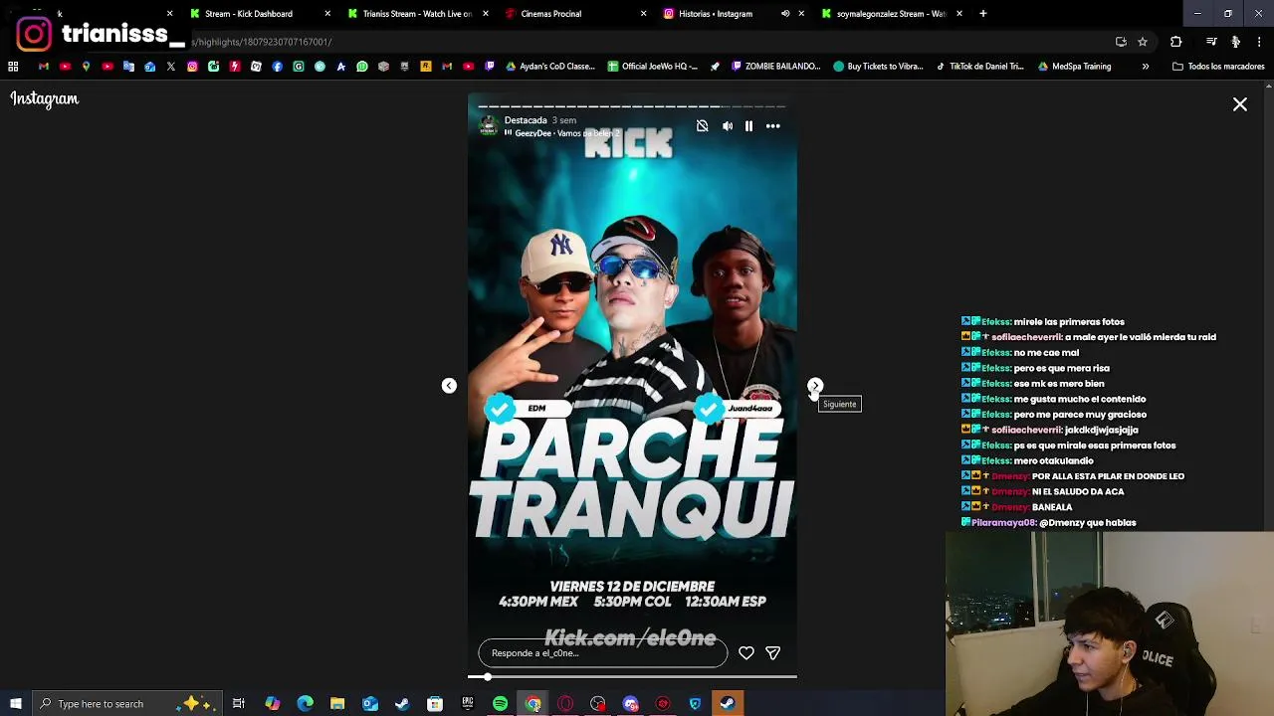Screen dimensions: 1274x716
Task: Open File Explorer from the taskbar
Action: (x=337, y=704)
